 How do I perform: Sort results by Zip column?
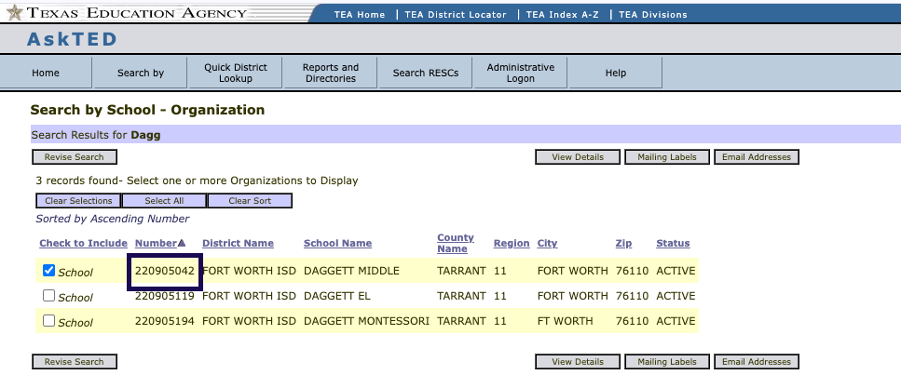tap(623, 244)
